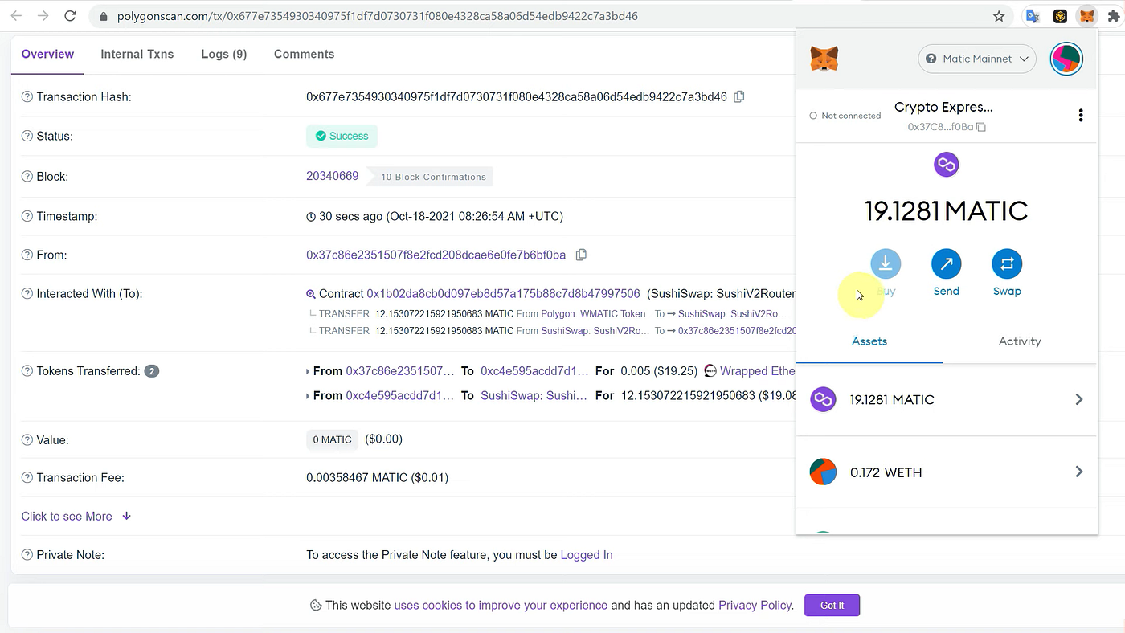Switch to the Internal Txns tab
Viewport: 1125px width, 633px height.
click(x=137, y=55)
